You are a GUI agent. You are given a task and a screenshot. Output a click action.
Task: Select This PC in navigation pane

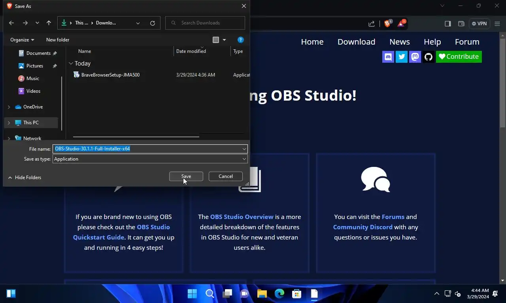[x=31, y=123]
